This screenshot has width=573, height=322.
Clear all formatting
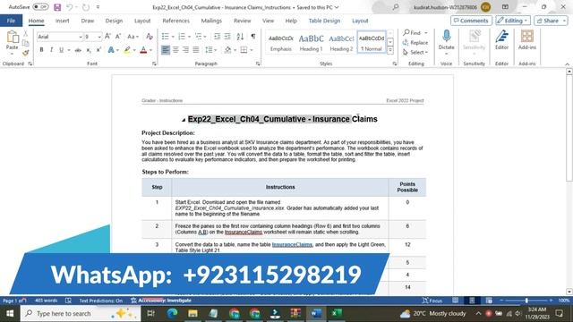click(150, 37)
